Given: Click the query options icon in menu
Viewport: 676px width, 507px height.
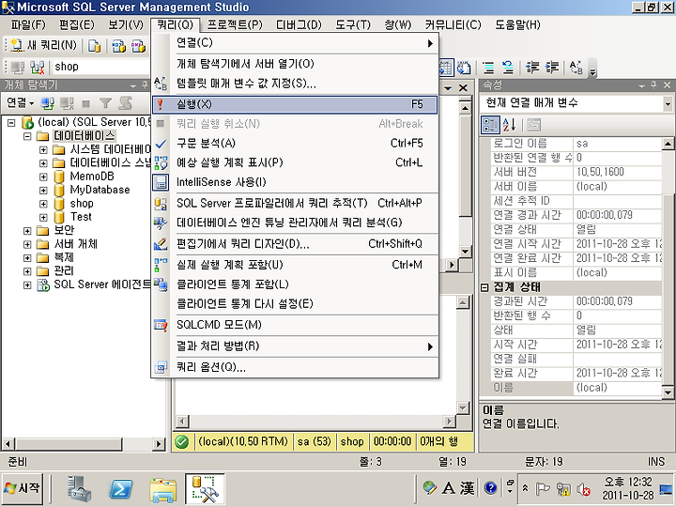Looking at the screenshot, I should [161, 367].
